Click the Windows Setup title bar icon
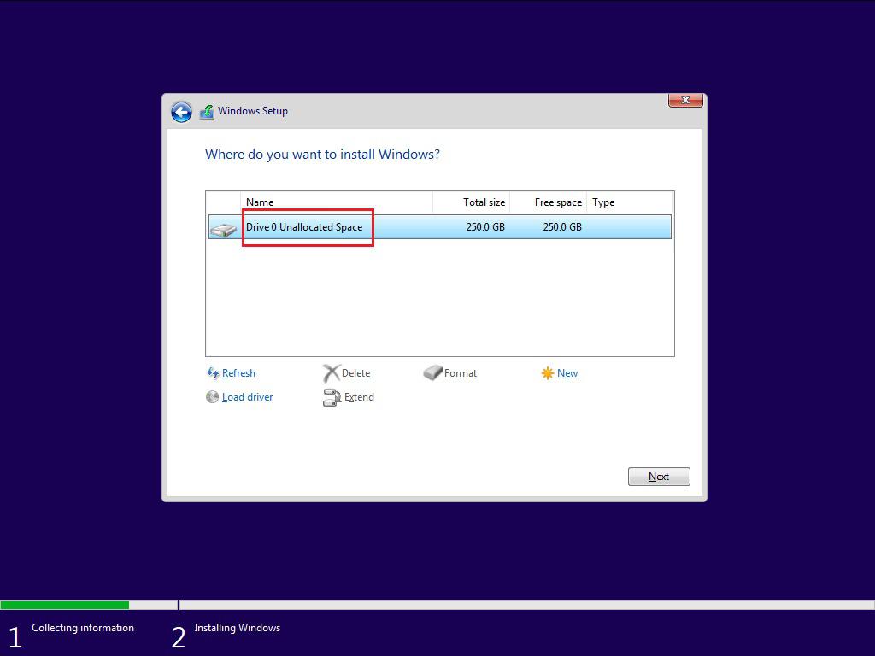Viewport: 875px width, 656px height. pyautogui.click(x=206, y=111)
